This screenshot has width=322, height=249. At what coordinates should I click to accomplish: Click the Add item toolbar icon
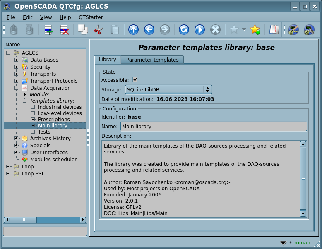pyautogui.click(x=49, y=30)
